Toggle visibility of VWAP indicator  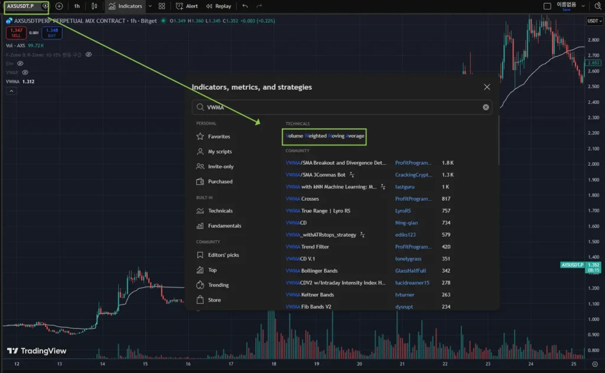click(25, 72)
